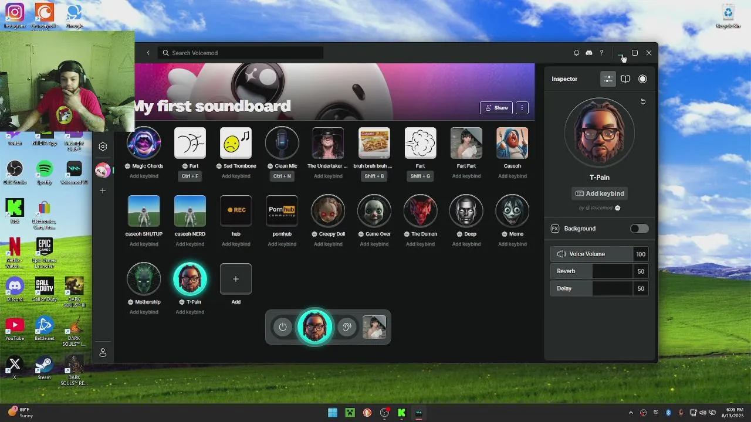Image resolution: width=751 pixels, height=422 pixels.
Task: Play the hub REC sound
Action: click(x=236, y=211)
